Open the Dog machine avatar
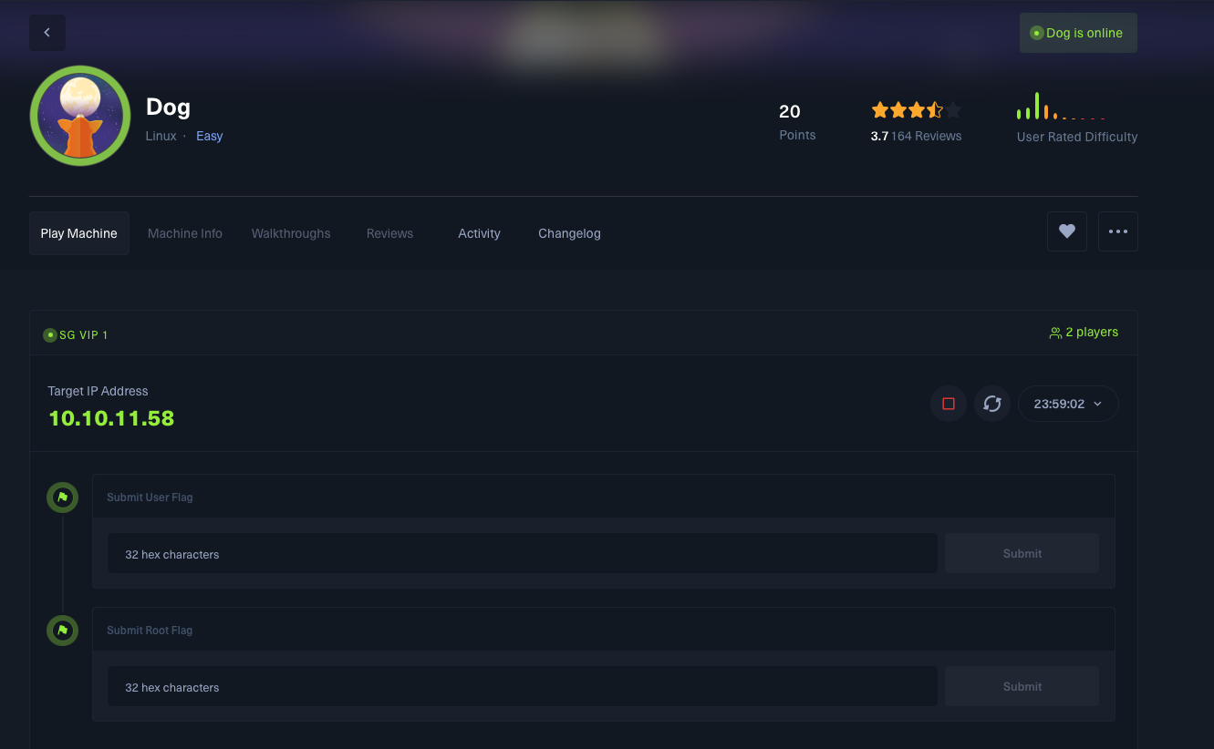1214x749 pixels. [x=80, y=116]
